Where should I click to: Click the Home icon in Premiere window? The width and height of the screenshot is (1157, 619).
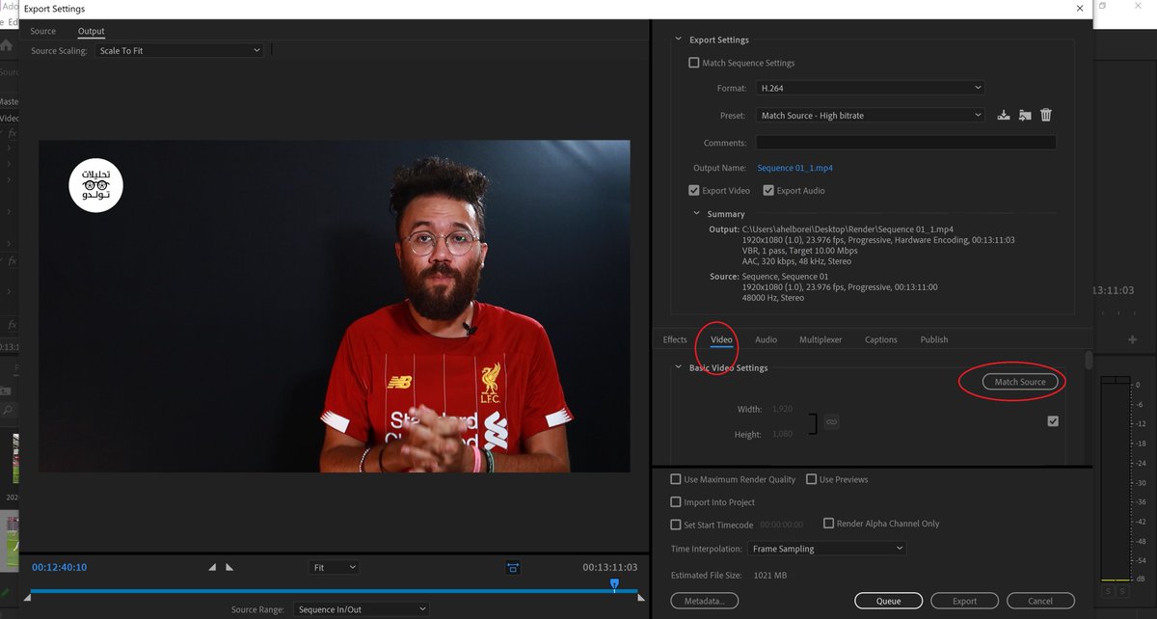coord(7,45)
